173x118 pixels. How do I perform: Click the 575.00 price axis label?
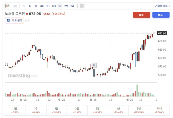coord(162,67)
